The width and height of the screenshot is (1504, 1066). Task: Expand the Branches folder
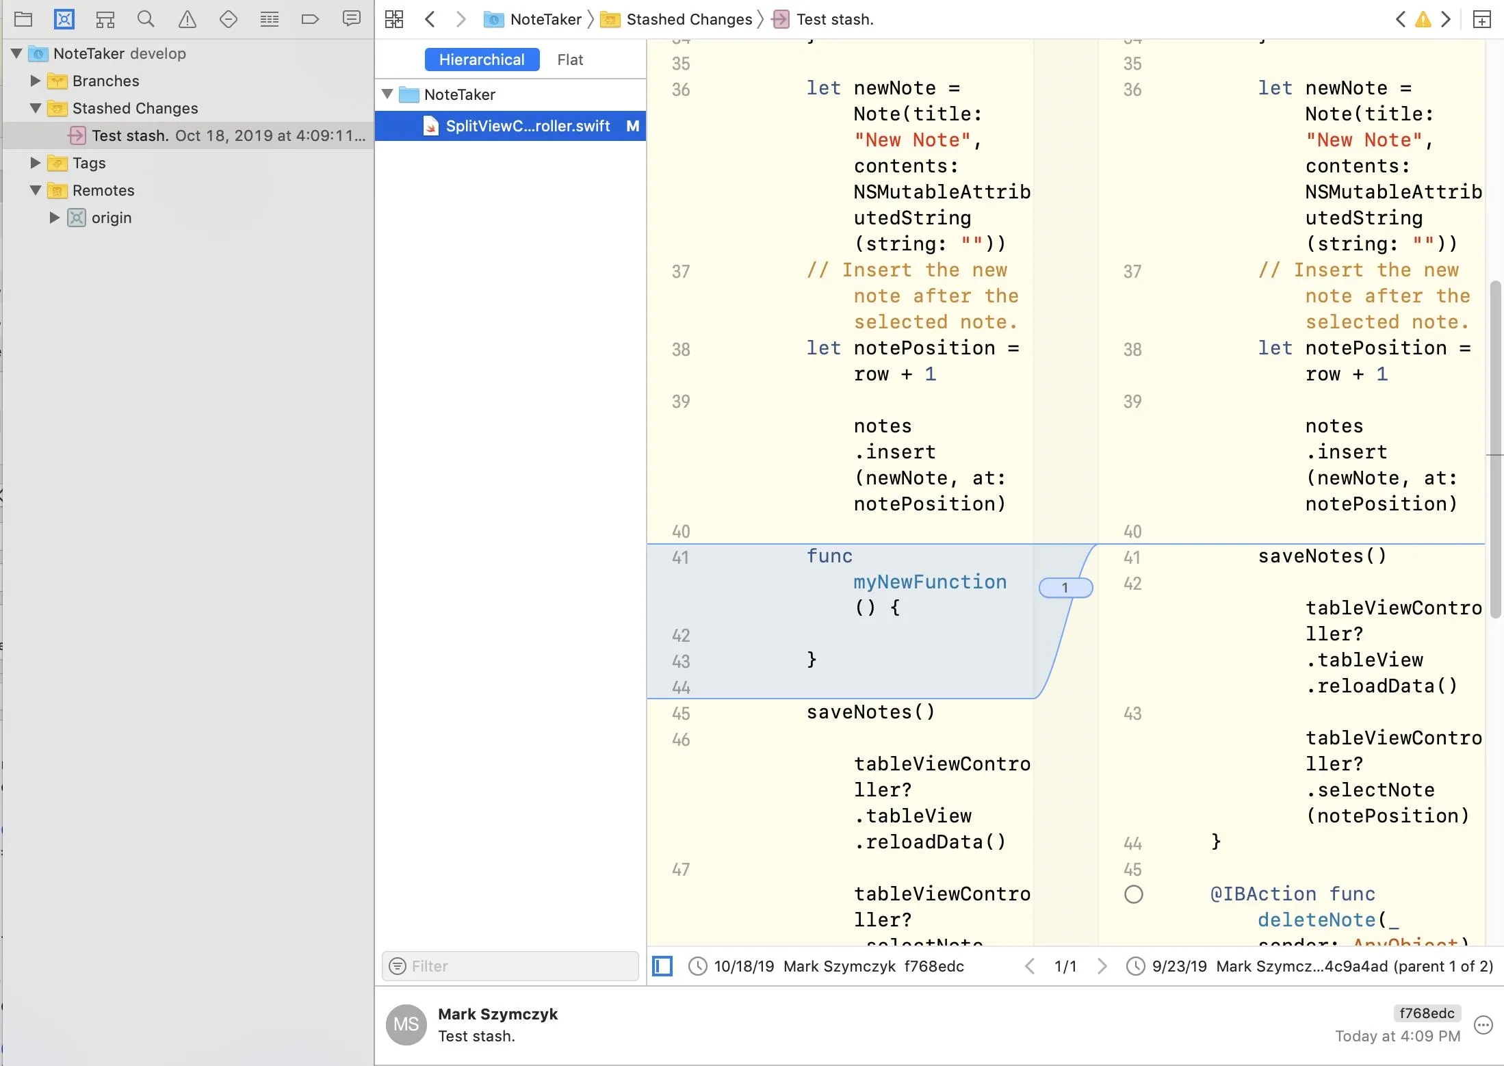36,81
